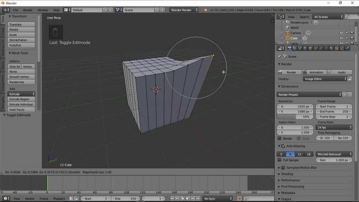The height and width of the screenshot is (202, 359).
Task: Open the Texture properties tab icon
Action: coord(337,48)
